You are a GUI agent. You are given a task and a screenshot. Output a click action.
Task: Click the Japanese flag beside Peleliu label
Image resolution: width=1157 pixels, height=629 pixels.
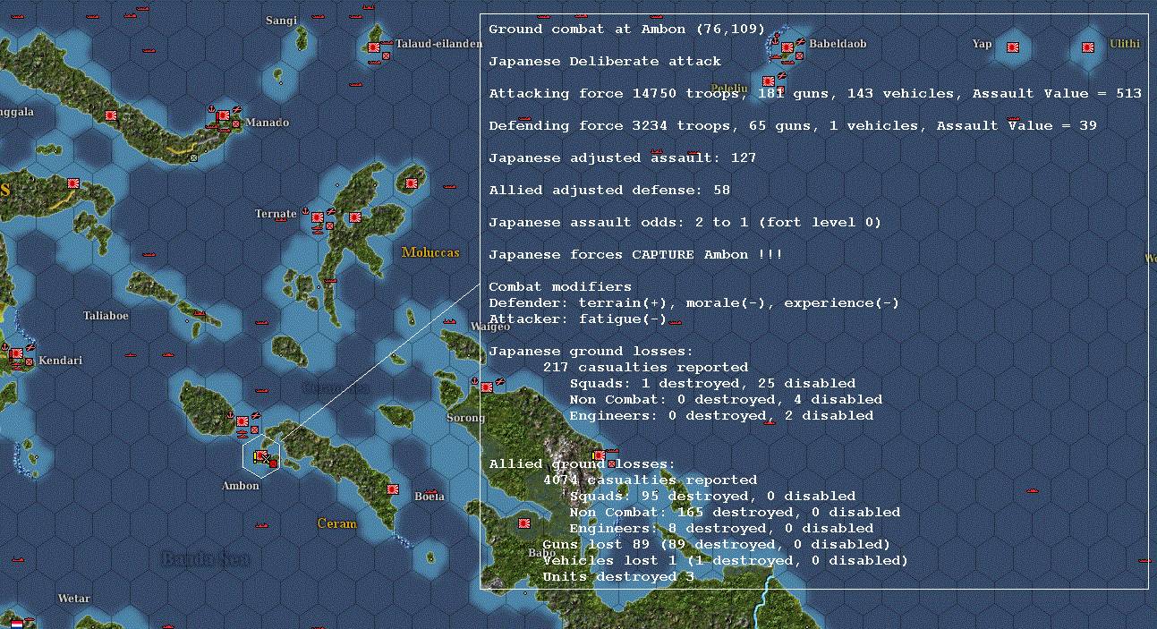(x=768, y=82)
